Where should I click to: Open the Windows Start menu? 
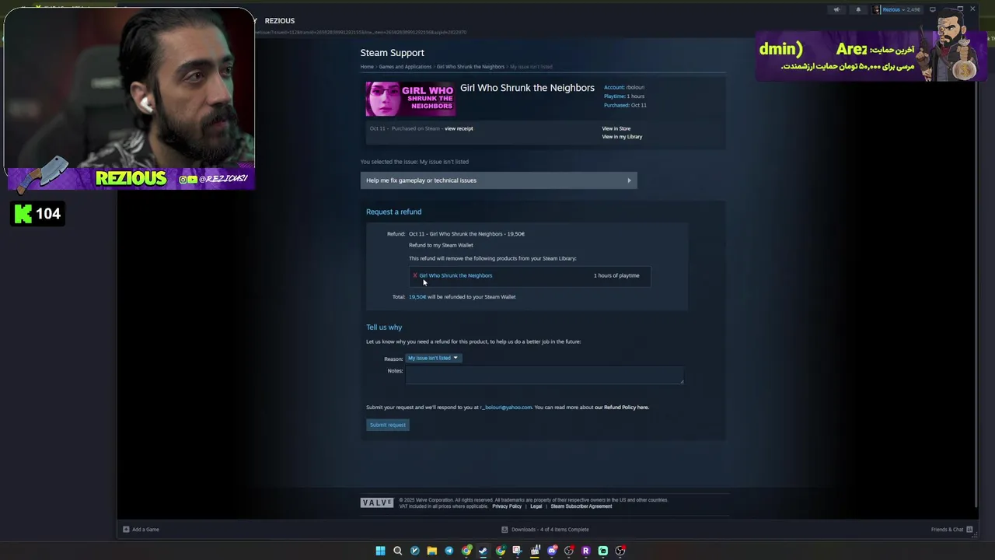tap(380, 551)
